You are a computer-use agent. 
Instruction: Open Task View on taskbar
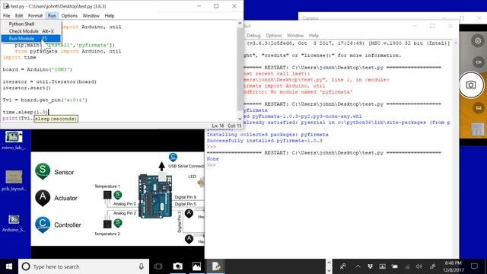coord(158,266)
